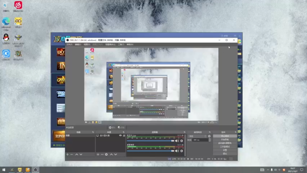The image size is (307, 173).
Task: Open the Recycle Bin desktop icon
Action: point(6,7)
